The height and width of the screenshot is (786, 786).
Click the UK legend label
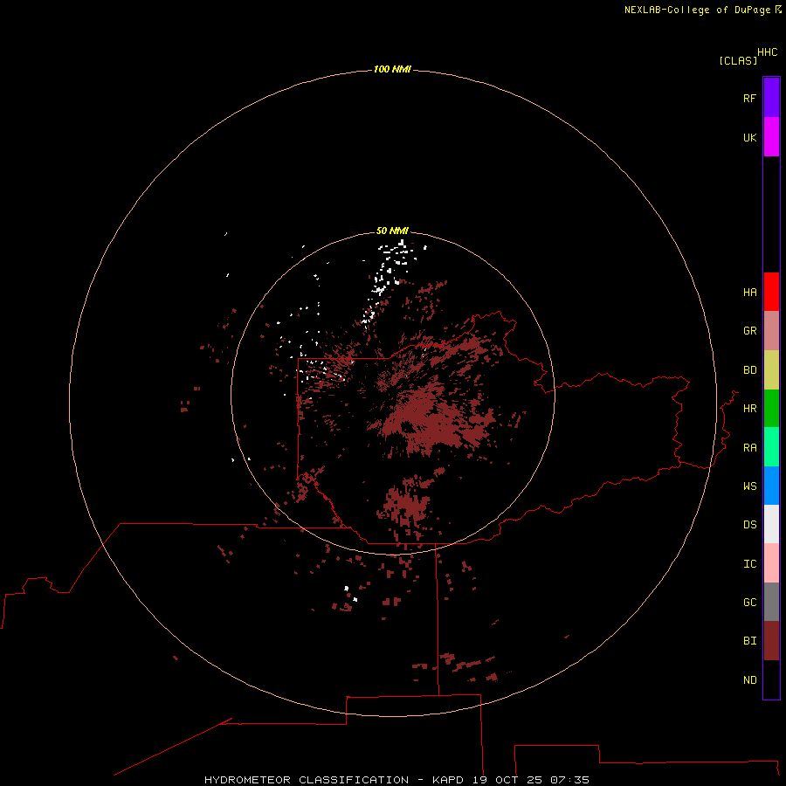click(x=749, y=137)
